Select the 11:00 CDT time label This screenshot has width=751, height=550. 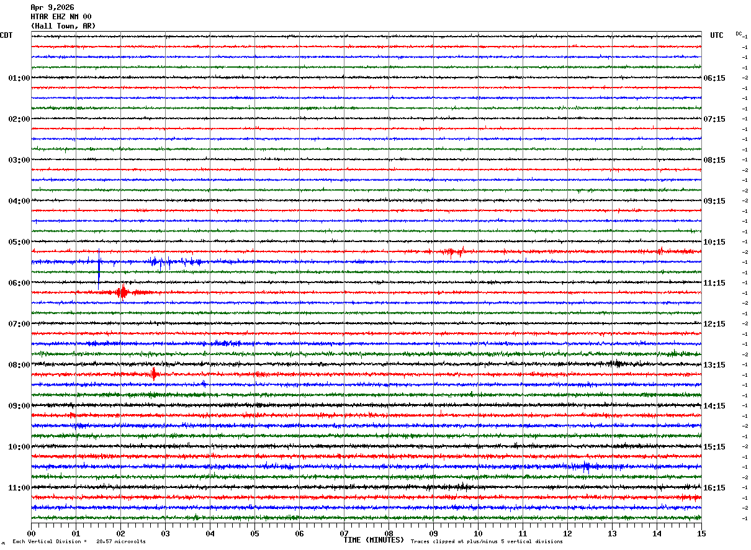point(19,488)
